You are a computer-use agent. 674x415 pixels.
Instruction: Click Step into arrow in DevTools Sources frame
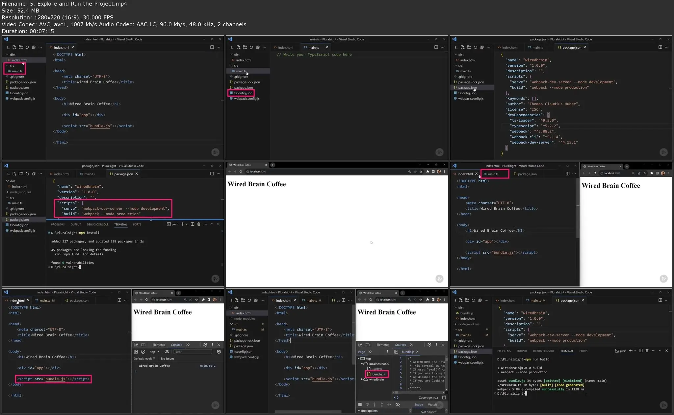375,404
